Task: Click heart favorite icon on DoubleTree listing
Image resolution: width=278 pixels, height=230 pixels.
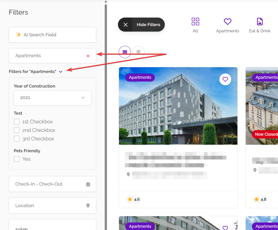Action: (225, 79)
